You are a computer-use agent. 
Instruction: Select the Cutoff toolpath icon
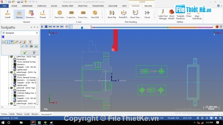pyautogui.click(x=7, y=14)
